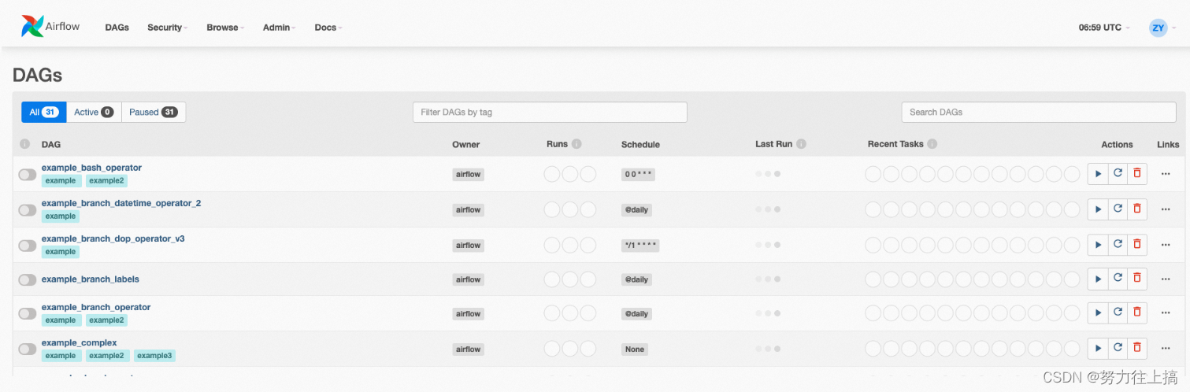Refresh the example_branch_operator DAG
Screen dimensions: 1190x392
click(1118, 313)
